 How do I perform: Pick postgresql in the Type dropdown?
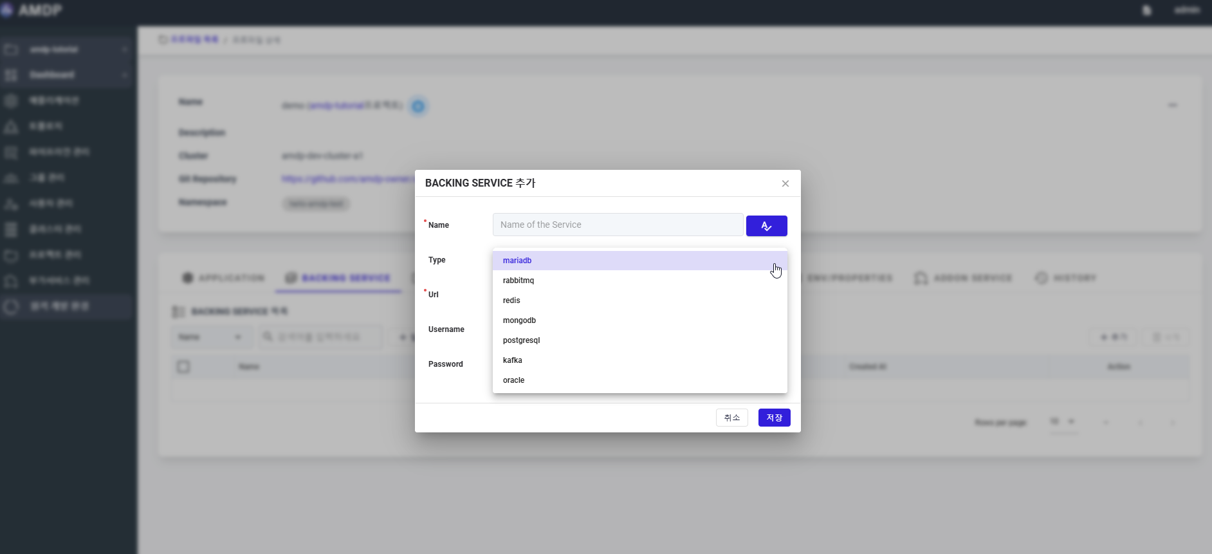(x=521, y=340)
